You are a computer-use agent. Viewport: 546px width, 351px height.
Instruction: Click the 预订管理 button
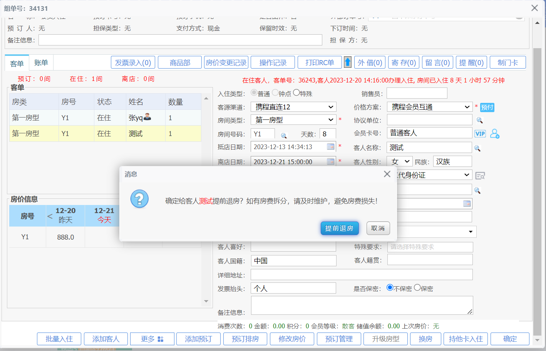pos(339,339)
